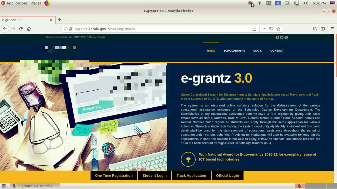Screen dimensions: 337x189
Task: Click the e-grantz 3.0 heading
Action: click(x=216, y=78)
